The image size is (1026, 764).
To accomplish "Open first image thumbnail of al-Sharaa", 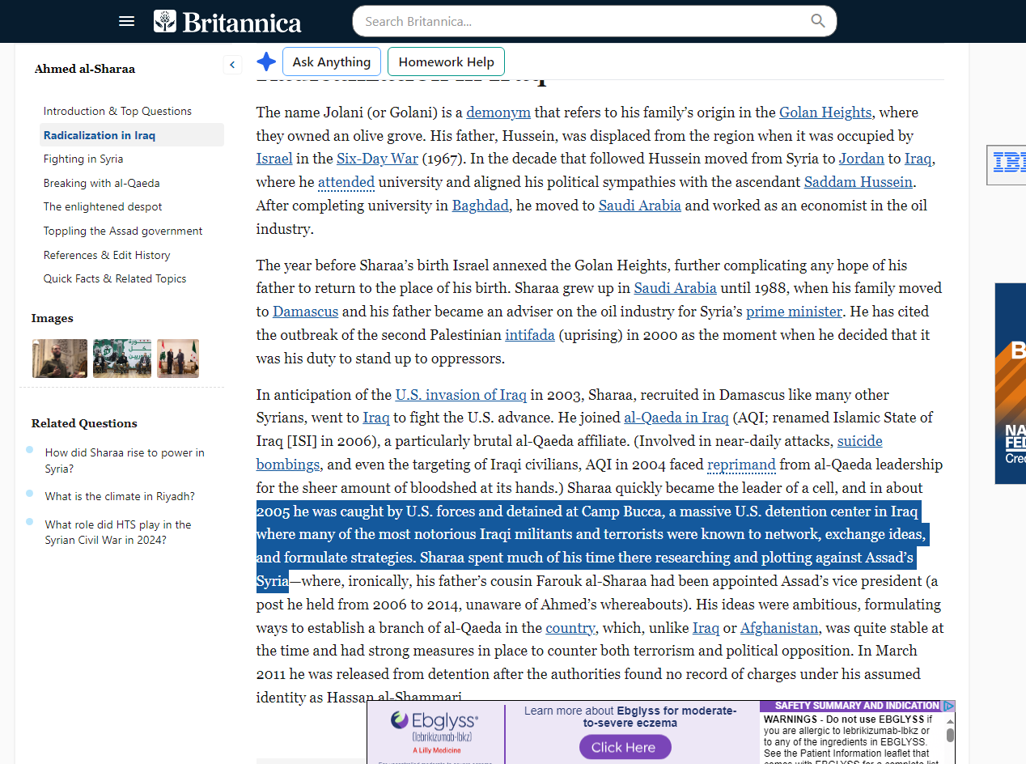I will click(x=60, y=359).
